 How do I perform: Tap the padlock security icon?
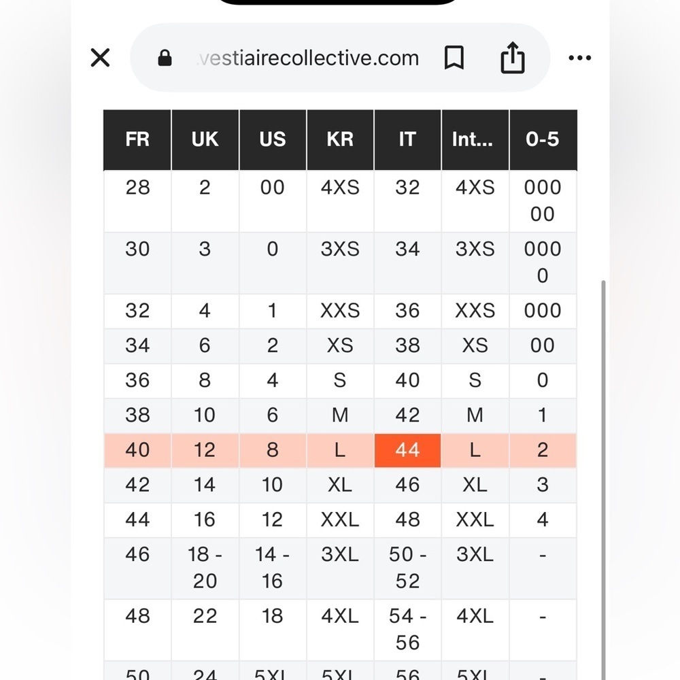point(165,58)
